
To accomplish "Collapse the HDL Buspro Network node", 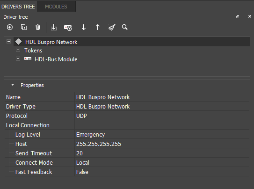I will tap(8, 42).
